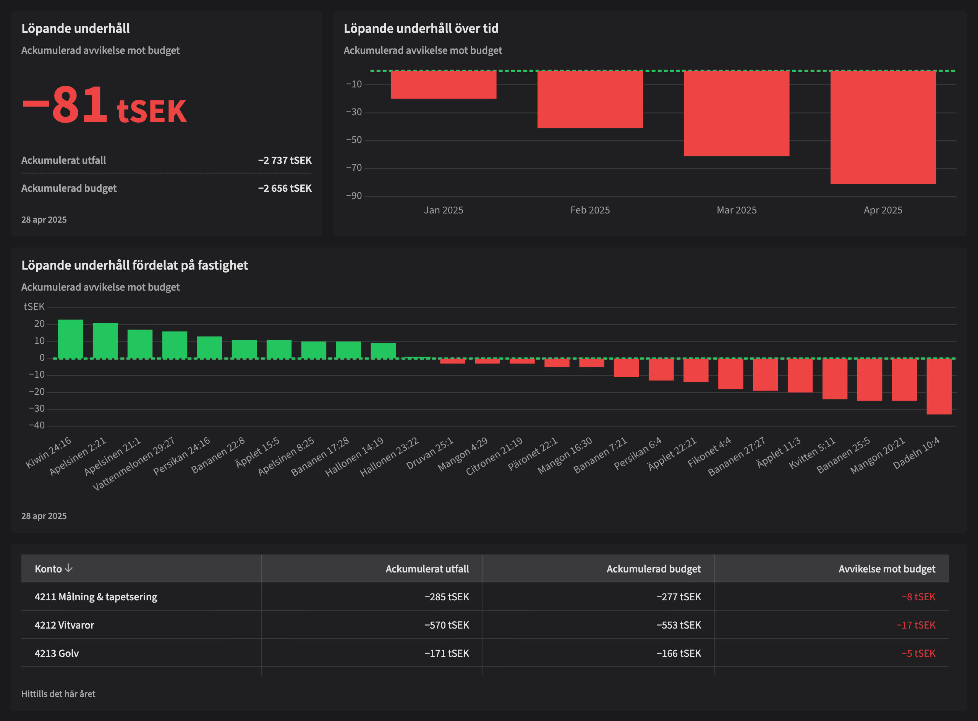Click the Konto column sort arrow icon
This screenshot has width=978, height=721.
(x=68, y=568)
